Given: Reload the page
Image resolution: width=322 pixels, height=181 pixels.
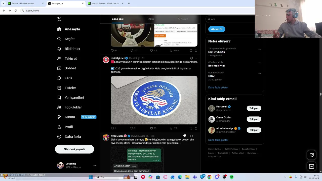Looking at the screenshot, I should tap(16, 11).
